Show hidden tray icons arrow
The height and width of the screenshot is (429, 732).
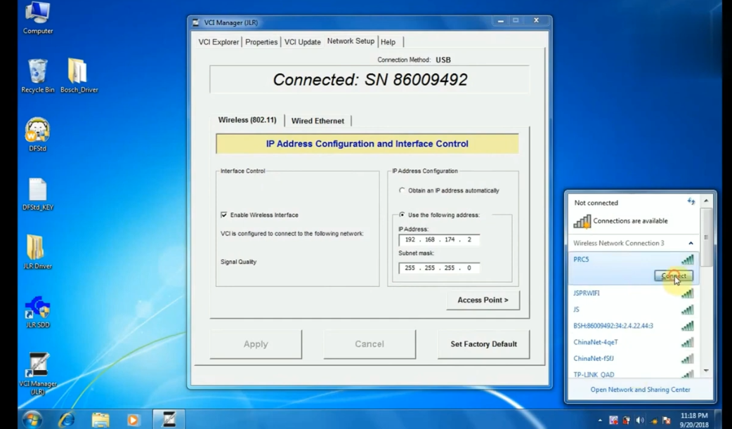(x=601, y=420)
